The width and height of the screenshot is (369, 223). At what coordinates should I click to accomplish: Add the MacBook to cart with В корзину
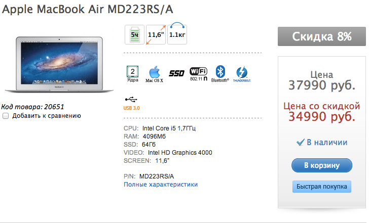click(x=321, y=165)
